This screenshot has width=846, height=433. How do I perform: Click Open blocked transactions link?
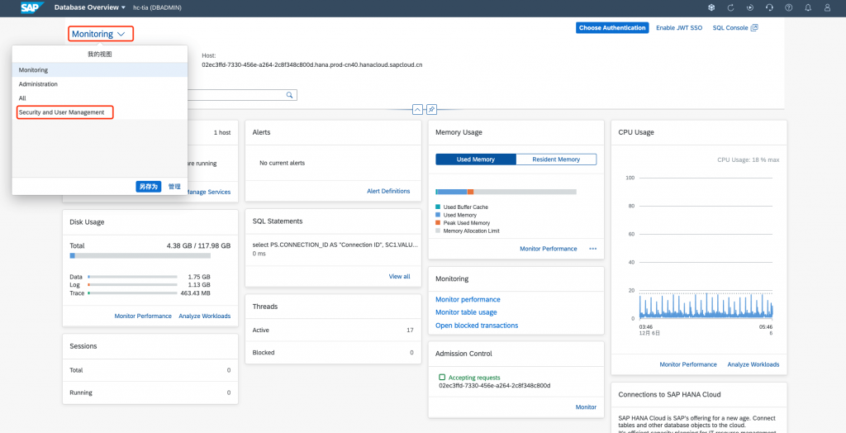(477, 326)
